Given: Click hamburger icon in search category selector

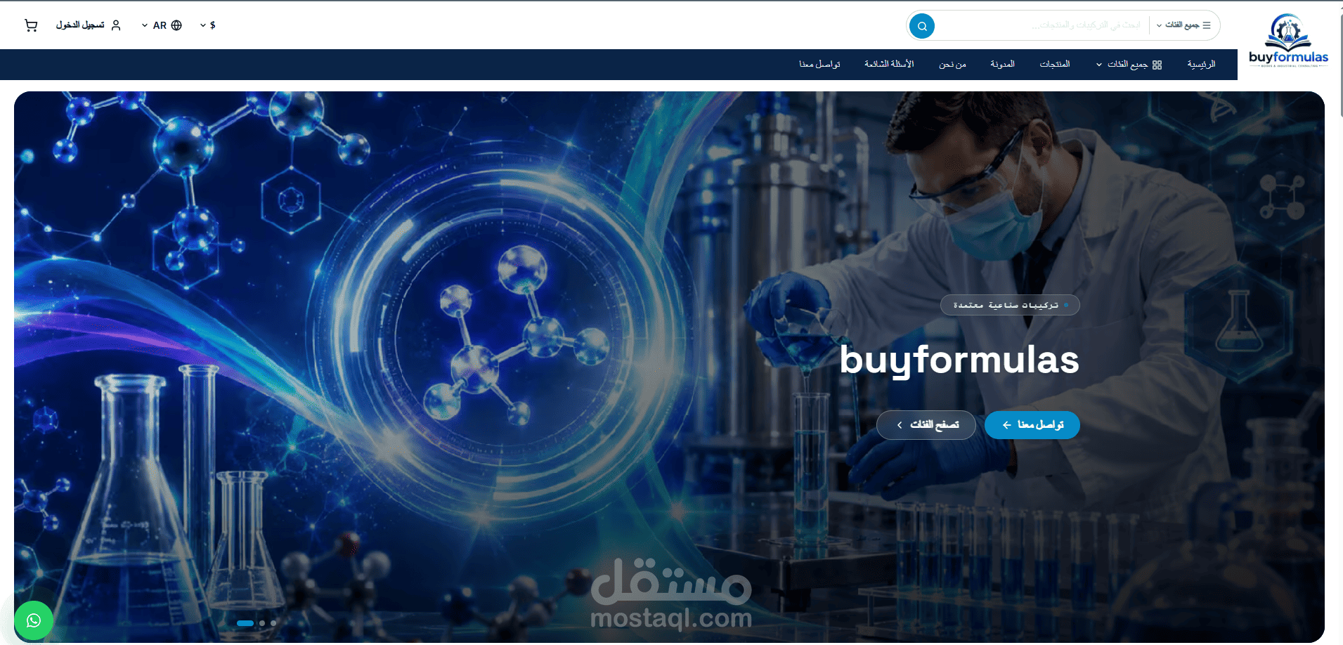Looking at the screenshot, I should [x=1207, y=25].
